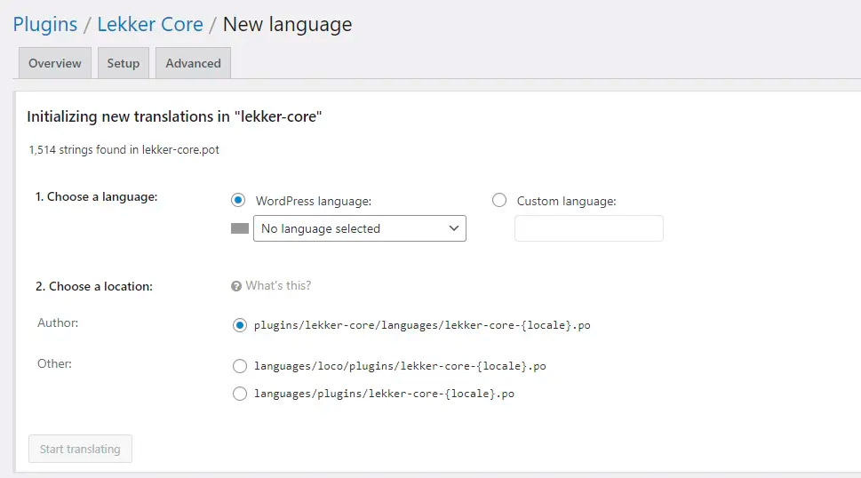Navigate to Lekker Core breadcrumb link
This screenshot has height=478, width=861.
pos(150,24)
